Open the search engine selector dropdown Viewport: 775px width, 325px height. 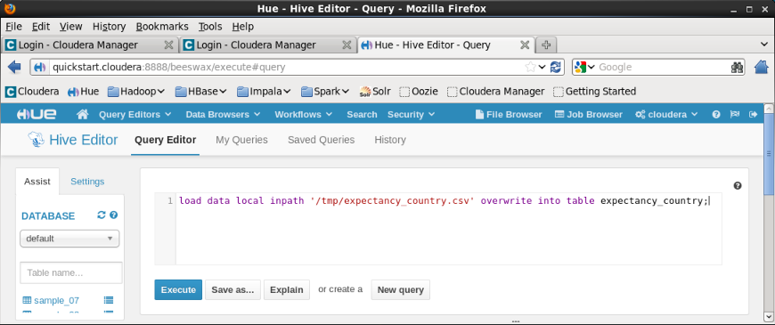[x=585, y=67]
